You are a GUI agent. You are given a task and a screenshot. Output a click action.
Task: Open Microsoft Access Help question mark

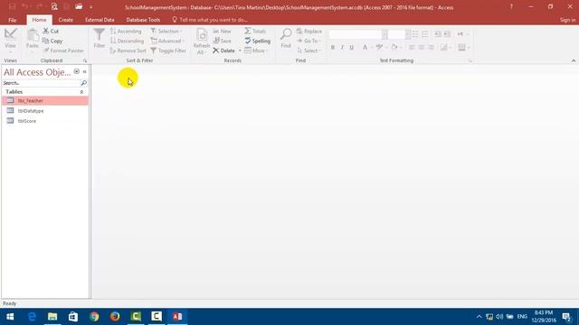point(511,7)
